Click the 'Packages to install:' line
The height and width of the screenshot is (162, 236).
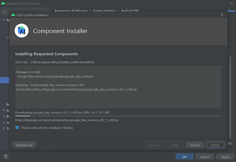click(x=28, y=72)
